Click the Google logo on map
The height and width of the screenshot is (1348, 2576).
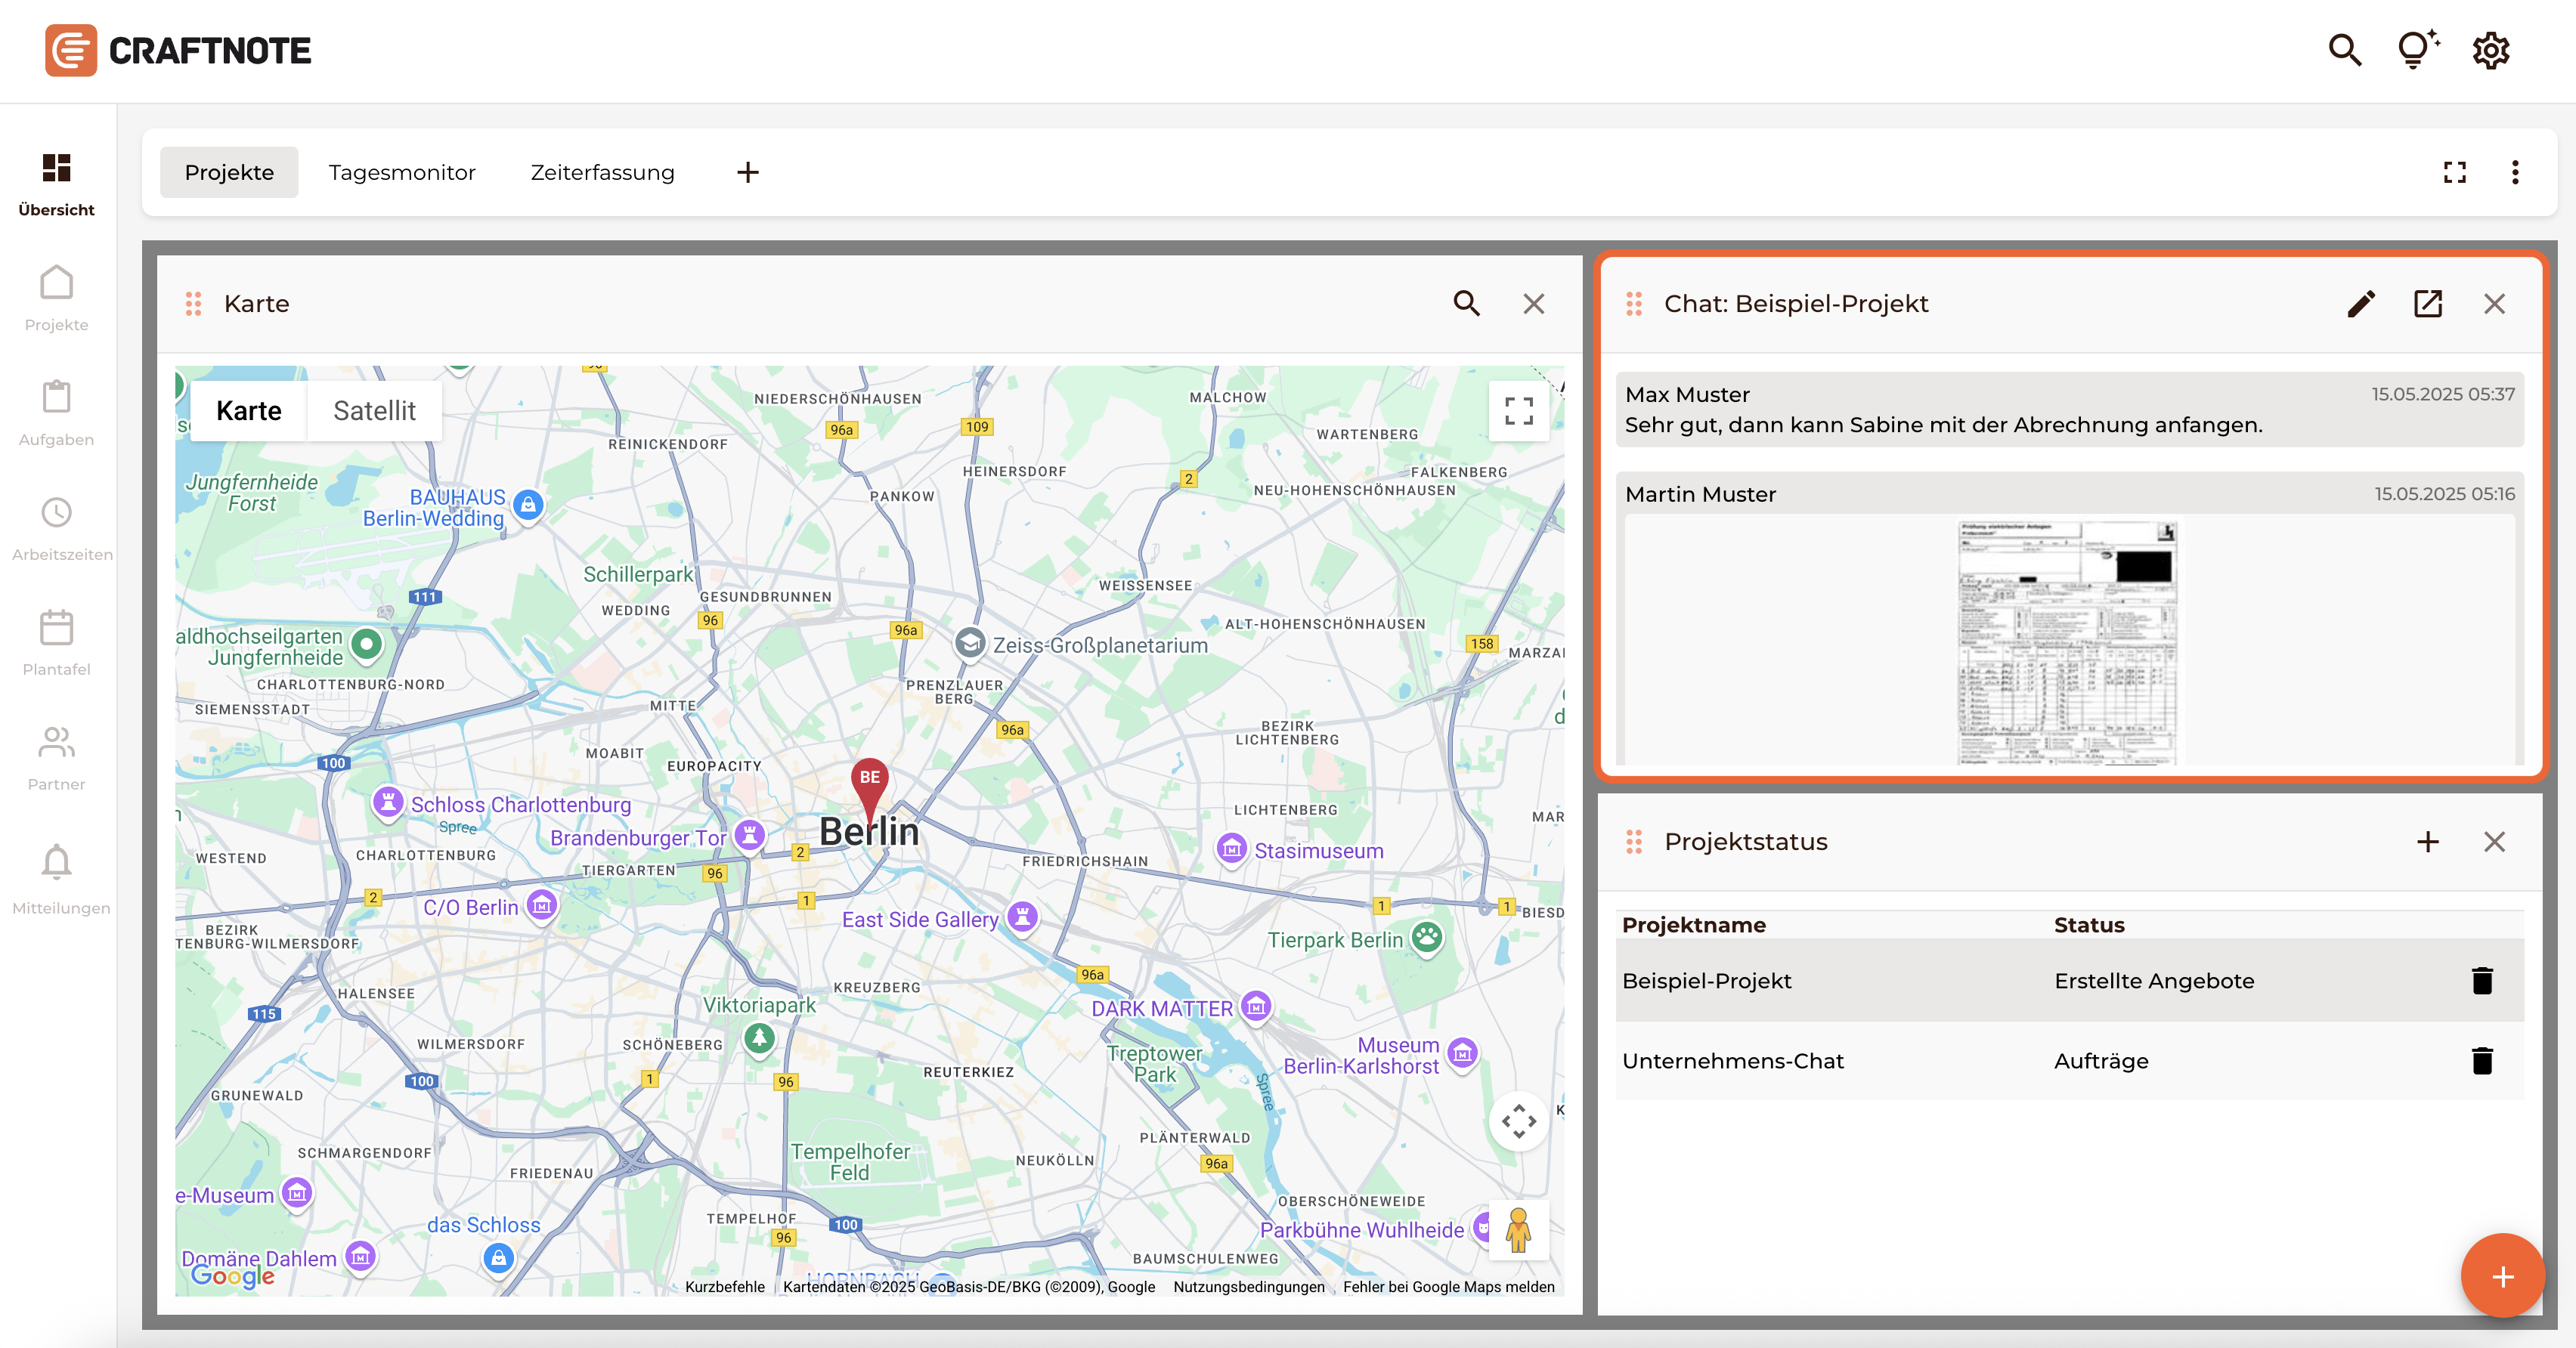(x=233, y=1275)
